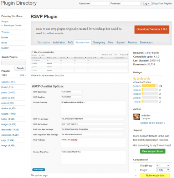Screen dimensions: 174x178
Task: Click the 1 stars rating link
Action: pyautogui.click(x=137, y=101)
